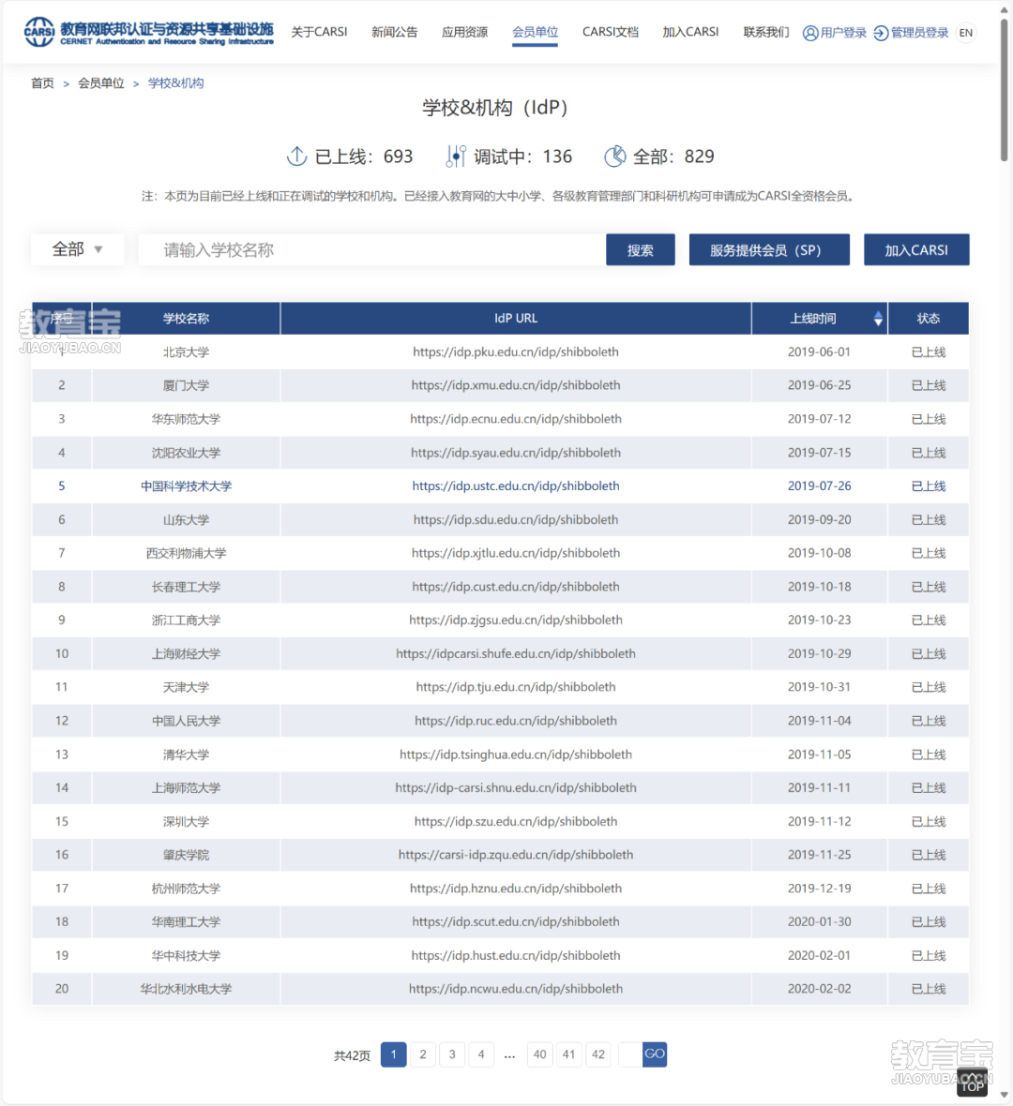Click the online count upload icon

click(296, 156)
